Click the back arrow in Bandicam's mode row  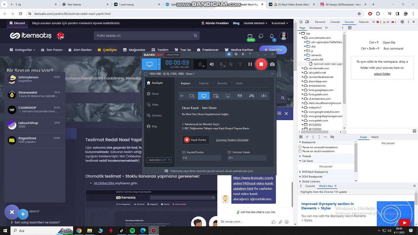point(182,96)
